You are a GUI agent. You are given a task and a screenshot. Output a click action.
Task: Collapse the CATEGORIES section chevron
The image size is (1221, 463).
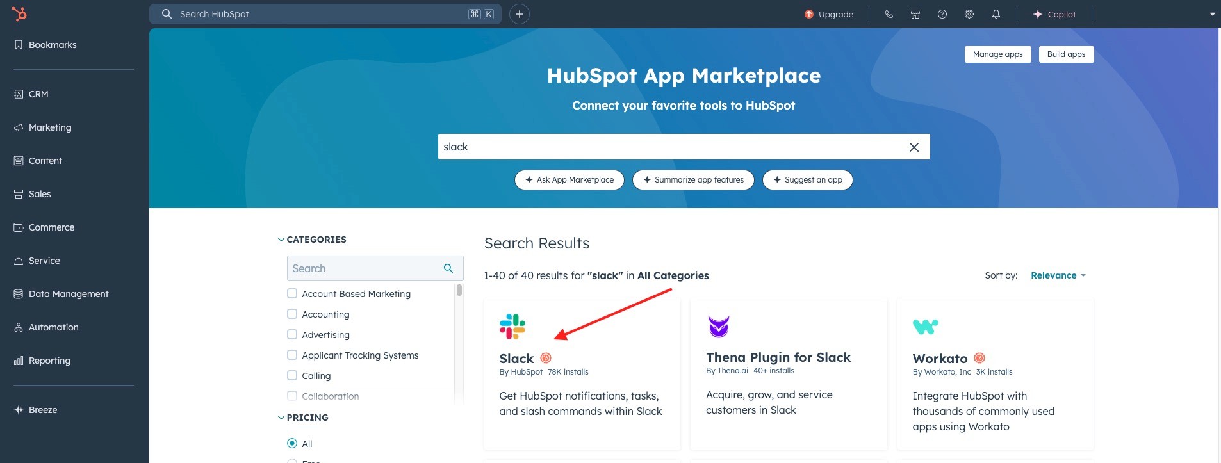[281, 240]
